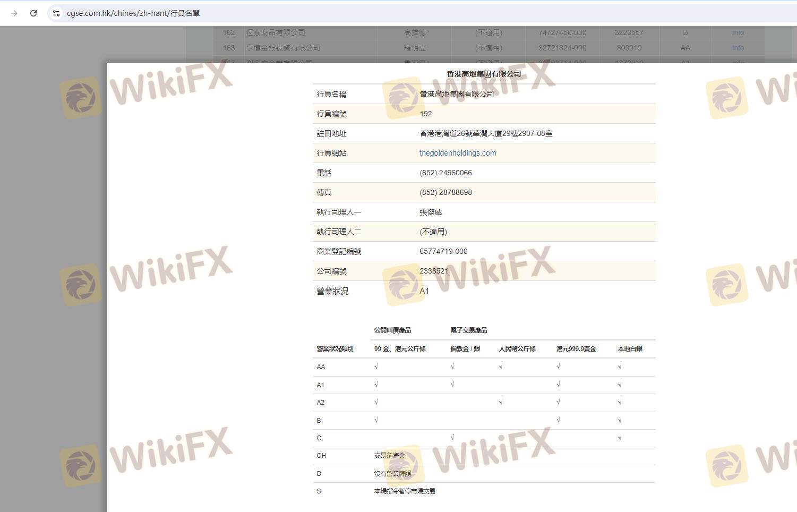Click the 執行司理人一 row label
Image resolution: width=797 pixels, height=512 pixels.
click(x=339, y=212)
